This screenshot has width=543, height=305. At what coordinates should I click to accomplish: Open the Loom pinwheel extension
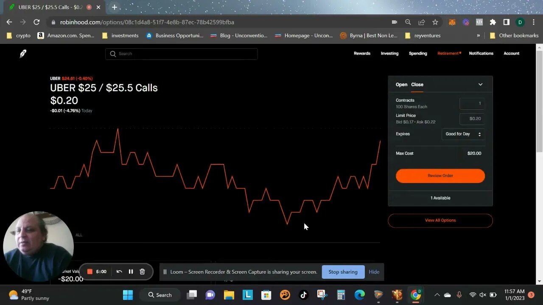click(x=466, y=22)
